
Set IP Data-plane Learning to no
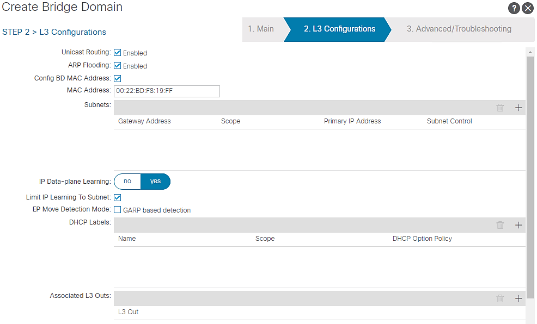tap(127, 182)
